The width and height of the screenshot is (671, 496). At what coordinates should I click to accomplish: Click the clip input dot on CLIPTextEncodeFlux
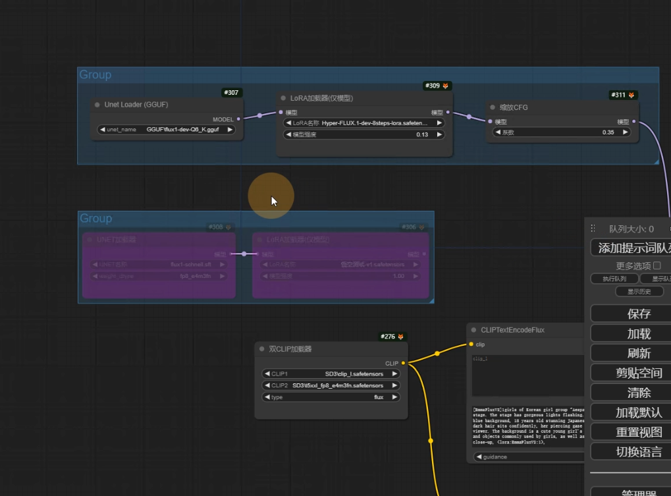click(x=471, y=344)
